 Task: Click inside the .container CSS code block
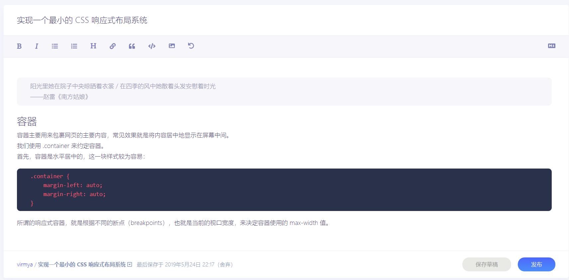pyautogui.click(x=284, y=190)
